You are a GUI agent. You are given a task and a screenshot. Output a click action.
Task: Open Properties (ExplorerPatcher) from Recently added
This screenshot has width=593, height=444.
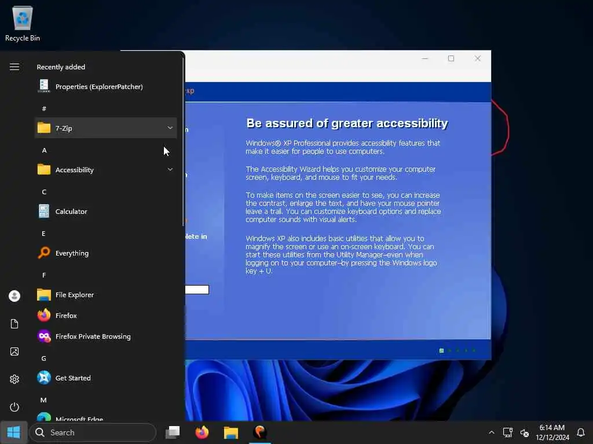(105, 87)
